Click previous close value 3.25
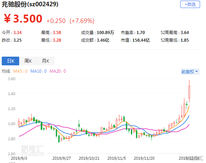 tap(17, 40)
